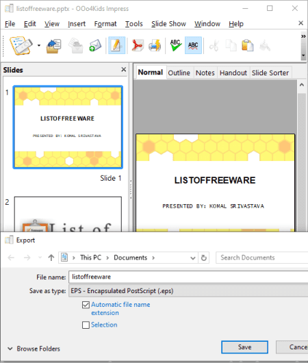This screenshot has width=308, height=363.
Task: Click Up one level arrow in Export dialog
Action: (x=51, y=258)
